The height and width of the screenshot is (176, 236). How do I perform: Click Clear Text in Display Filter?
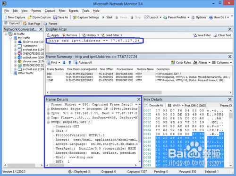(x=222, y=35)
